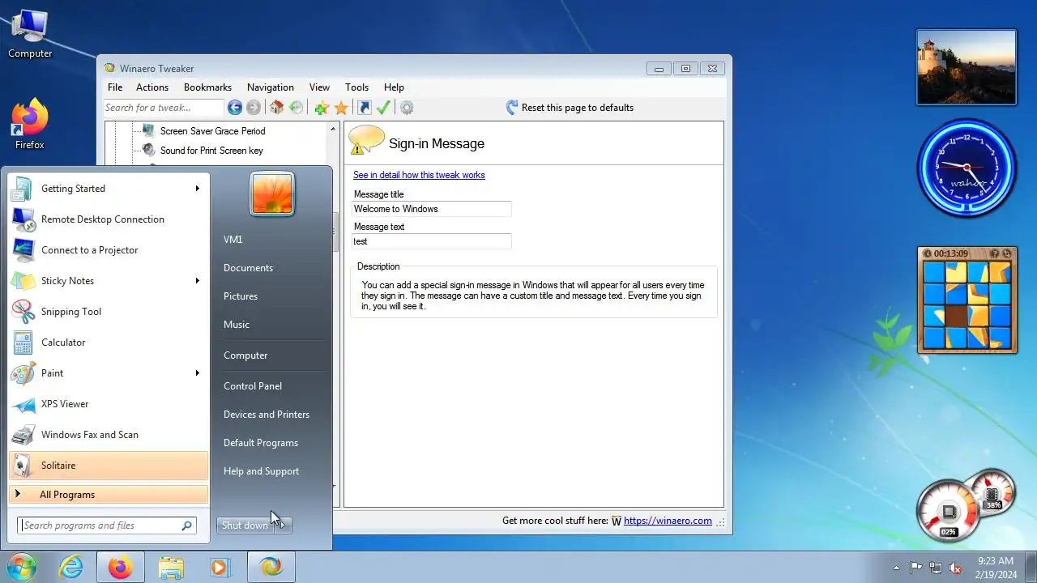
Task: Click the faded green globe toolbar icon
Action: pos(296,108)
